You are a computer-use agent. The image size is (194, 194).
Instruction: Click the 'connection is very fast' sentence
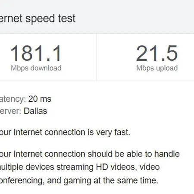click(65, 132)
